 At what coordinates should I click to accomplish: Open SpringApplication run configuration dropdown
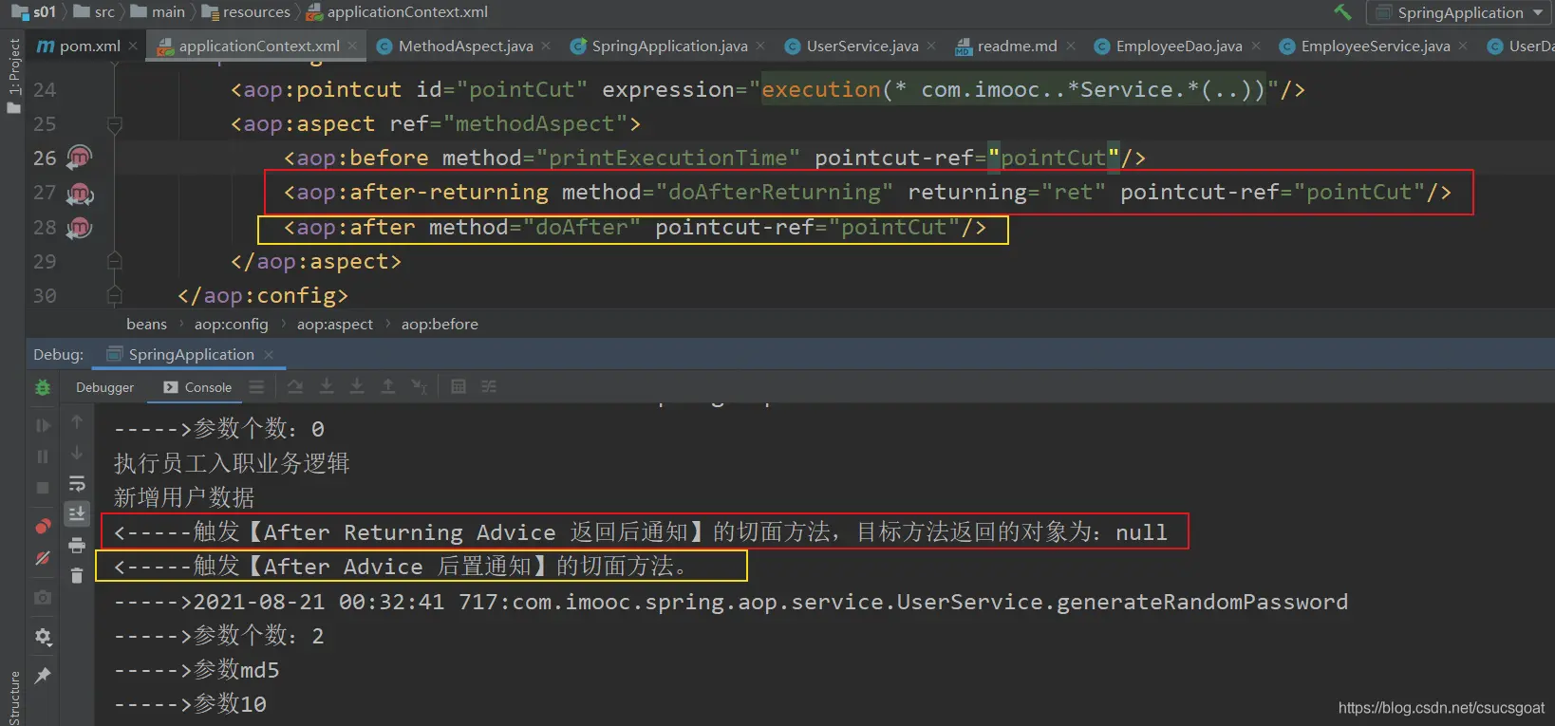point(1460,12)
